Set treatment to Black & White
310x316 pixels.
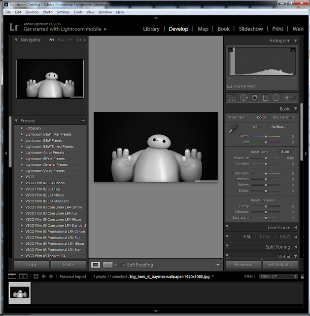[x=283, y=118]
